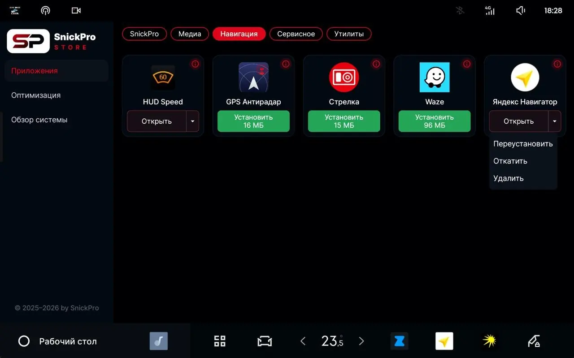
Task: Tap the Рабочий стол label
Action: (x=68, y=341)
